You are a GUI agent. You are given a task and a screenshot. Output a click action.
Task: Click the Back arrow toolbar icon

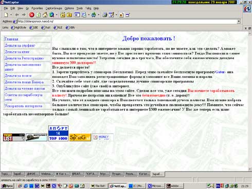pyautogui.click(x=17, y=15)
